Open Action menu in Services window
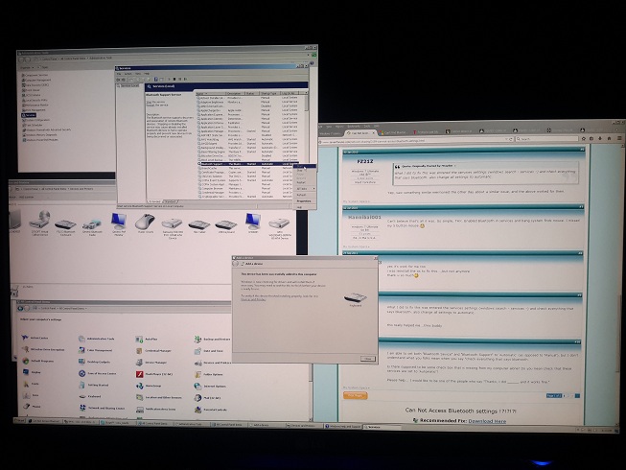 pyautogui.click(x=128, y=74)
